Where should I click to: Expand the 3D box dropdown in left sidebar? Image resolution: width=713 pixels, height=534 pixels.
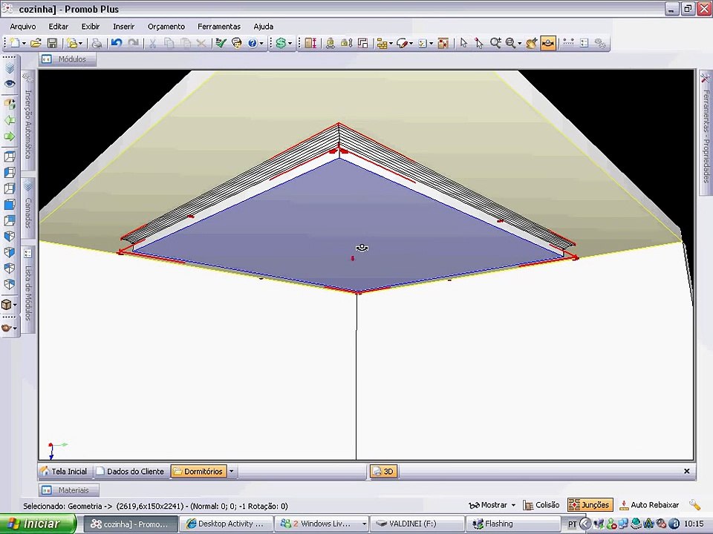point(16,305)
